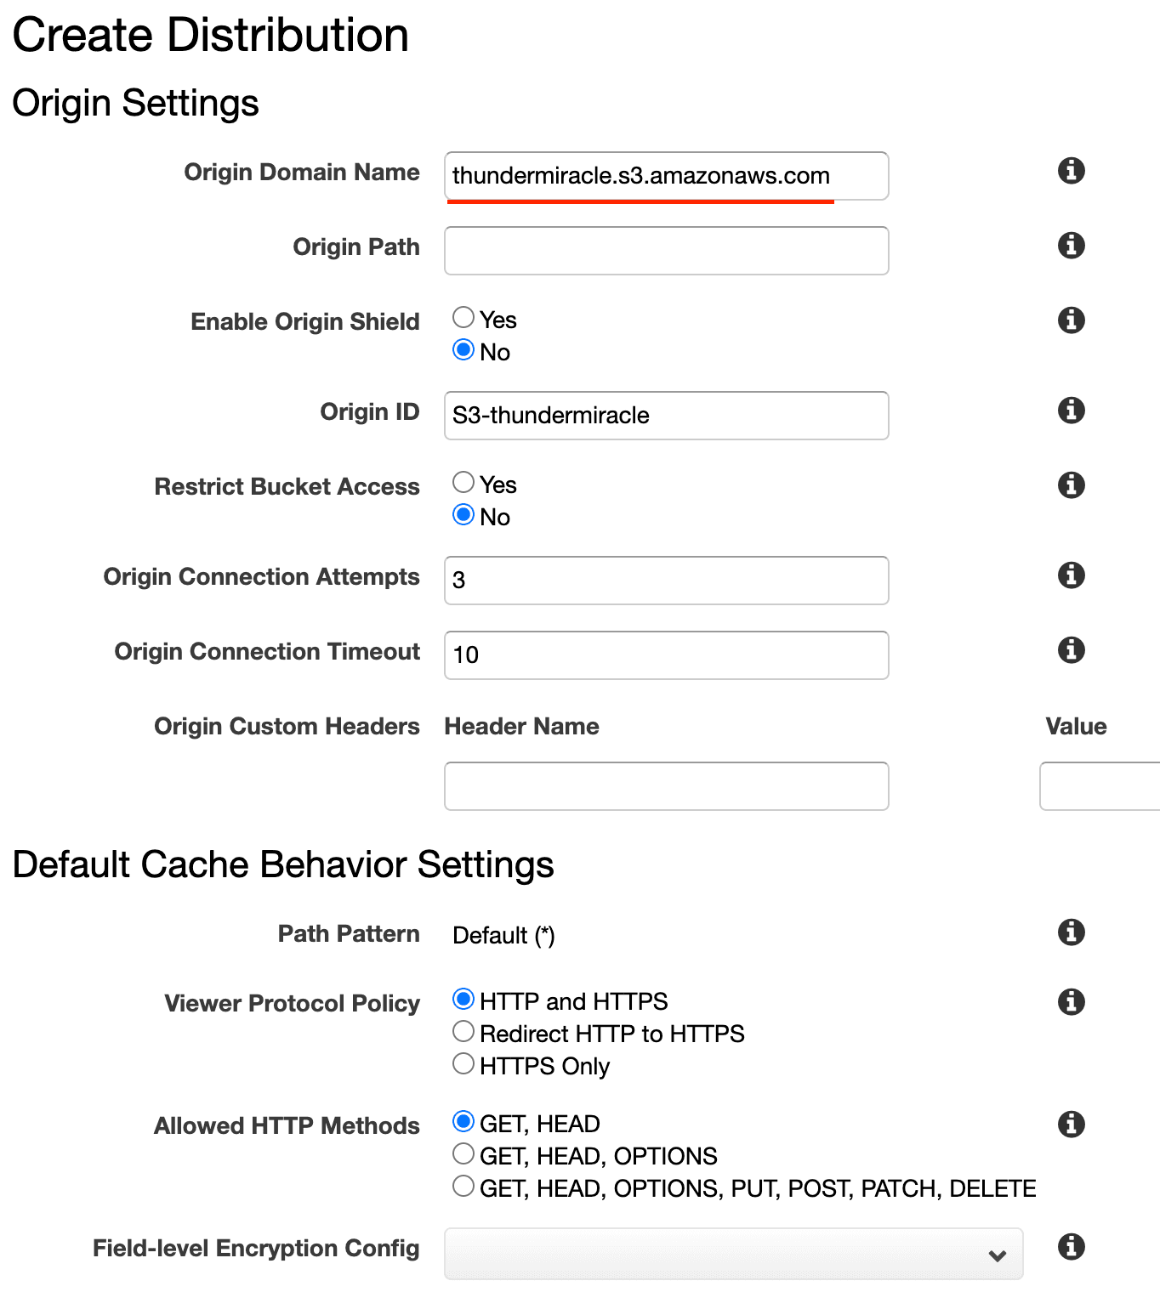View Origin Connection Attempts info

tap(1071, 575)
